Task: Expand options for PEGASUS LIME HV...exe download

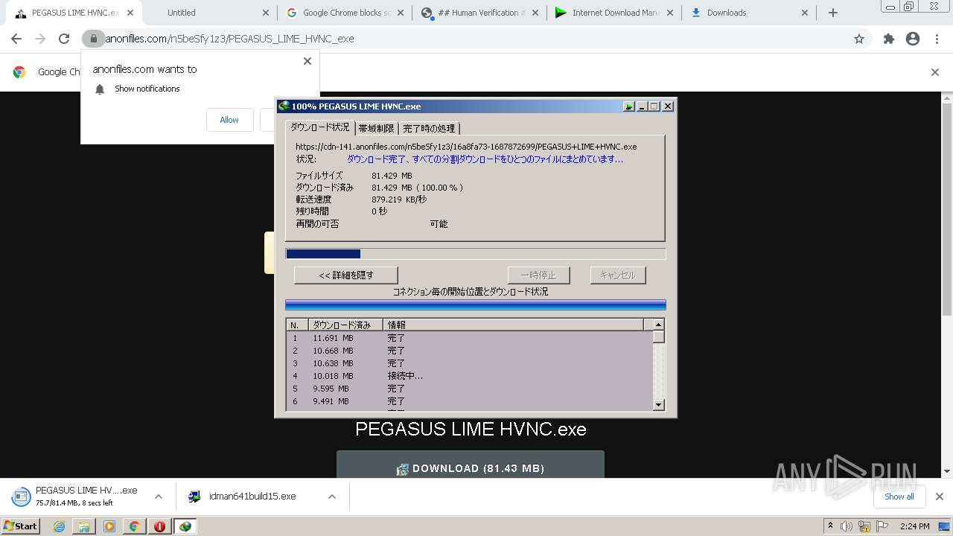Action: 158,497
